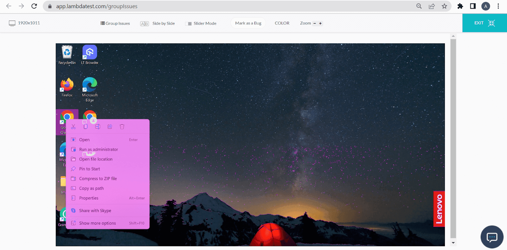Open the profile avatar A menu
Viewport: 507px width, 250px height.
pos(485,6)
